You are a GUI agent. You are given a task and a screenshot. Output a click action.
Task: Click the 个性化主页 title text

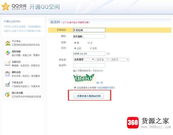tap(17, 82)
